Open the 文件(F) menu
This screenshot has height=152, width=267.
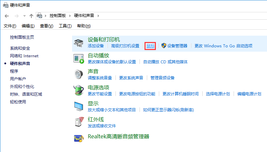(x=10, y=26)
